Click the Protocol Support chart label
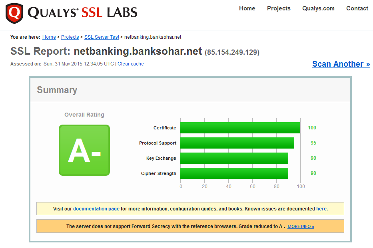This screenshot has width=373, height=248. point(158,143)
